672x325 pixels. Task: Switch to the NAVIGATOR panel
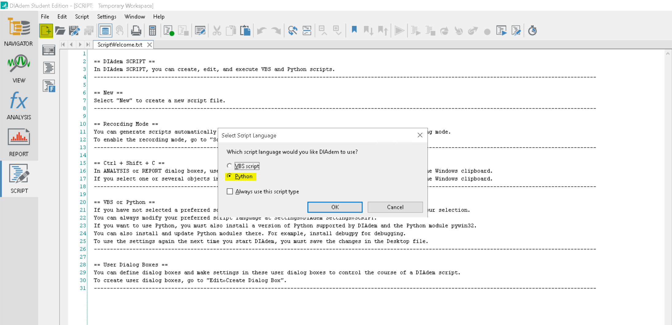coord(19,32)
